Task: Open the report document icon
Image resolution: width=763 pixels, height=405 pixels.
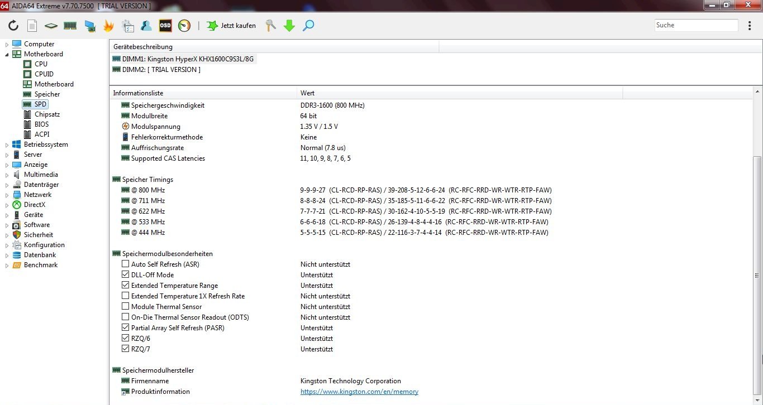Action: tap(32, 26)
